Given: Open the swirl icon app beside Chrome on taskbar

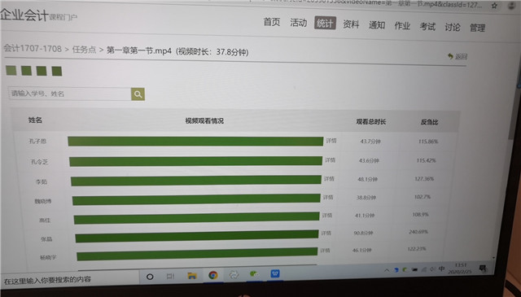Looking at the screenshot, I should 234,275.
